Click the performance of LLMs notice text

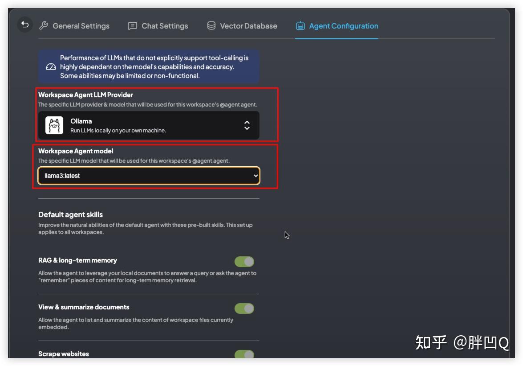pyautogui.click(x=154, y=67)
